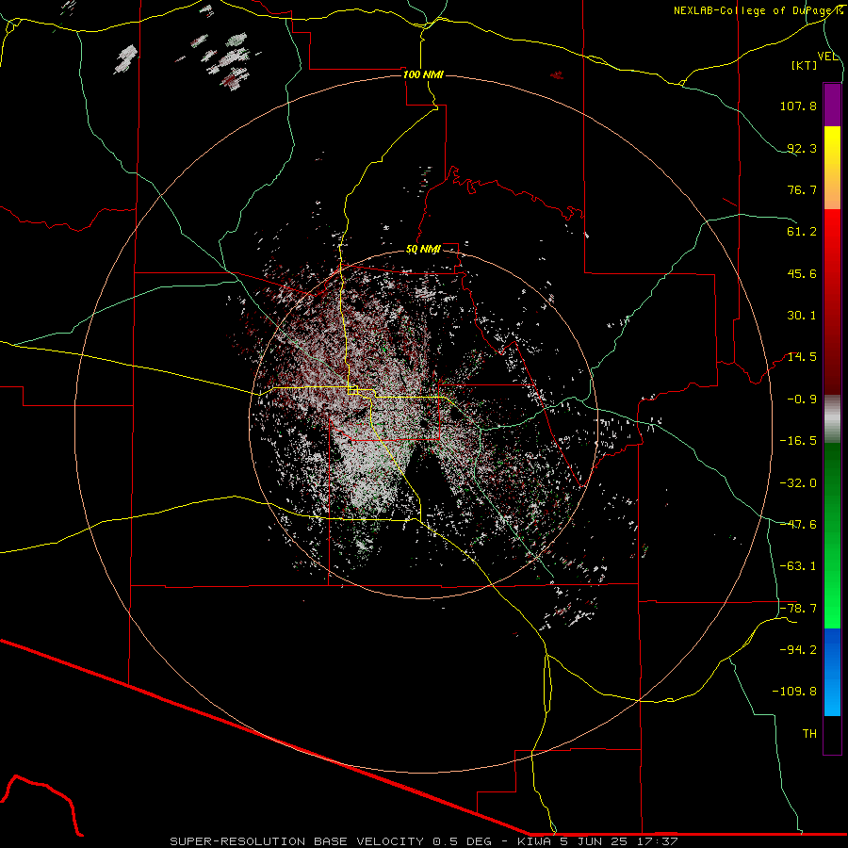Click the -32.0 velocity scale value

[x=798, y=483]
